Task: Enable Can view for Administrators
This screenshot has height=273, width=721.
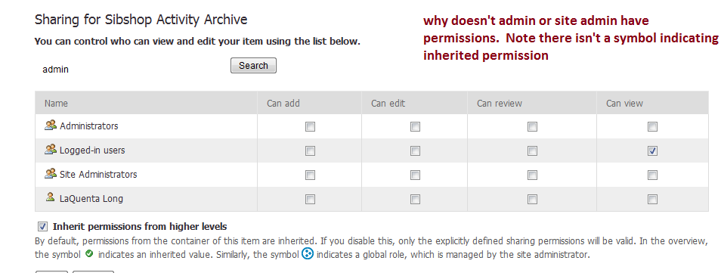Action: point(652,126)
